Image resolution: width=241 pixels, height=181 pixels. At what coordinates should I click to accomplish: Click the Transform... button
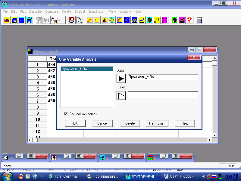coord(157,123)
